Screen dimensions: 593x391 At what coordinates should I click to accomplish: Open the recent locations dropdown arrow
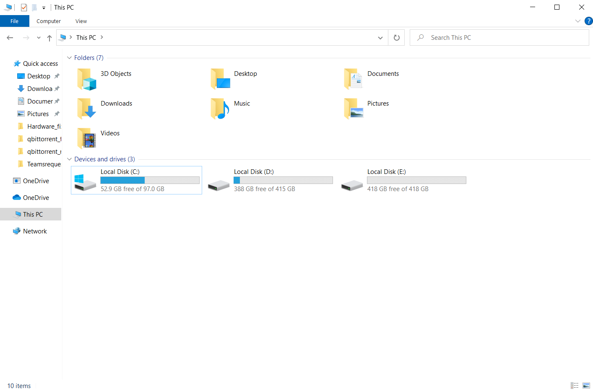click(x=39, y=38)
